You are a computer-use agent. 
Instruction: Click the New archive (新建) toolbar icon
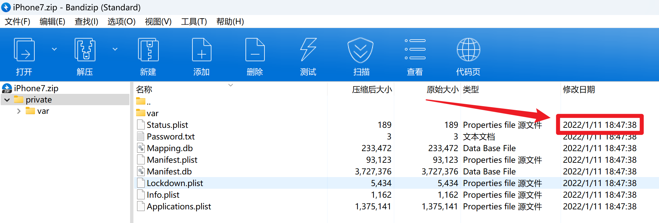148,50
